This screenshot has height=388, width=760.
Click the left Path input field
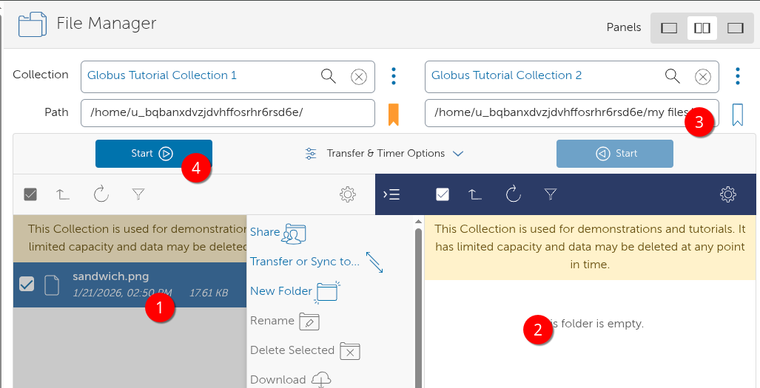[228, 113]
